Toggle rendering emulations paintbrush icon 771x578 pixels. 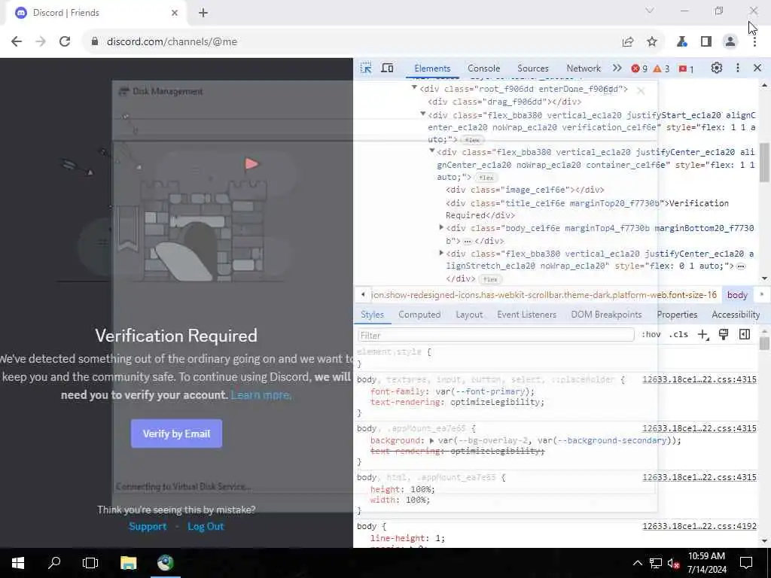[724, 335]
